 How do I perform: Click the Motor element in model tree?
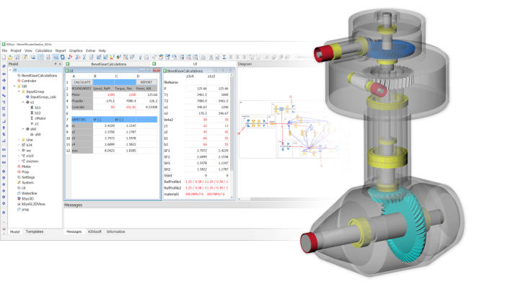click(26, 167)
